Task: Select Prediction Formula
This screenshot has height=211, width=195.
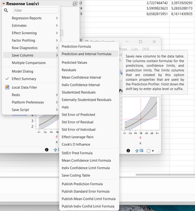Action: click(x=89, y=46)
